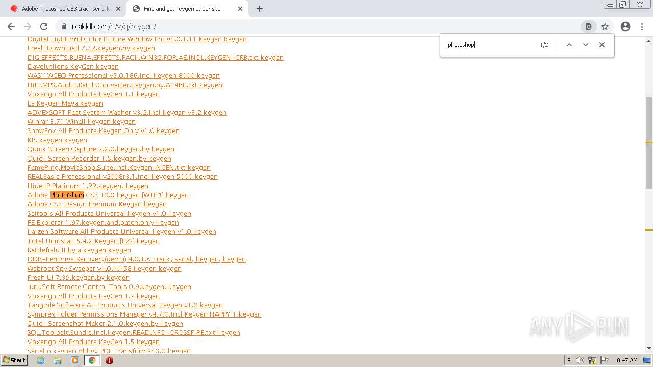Open SnowFox All Products Keygen link
653x367 pixels.
click(x=104, y=131)
